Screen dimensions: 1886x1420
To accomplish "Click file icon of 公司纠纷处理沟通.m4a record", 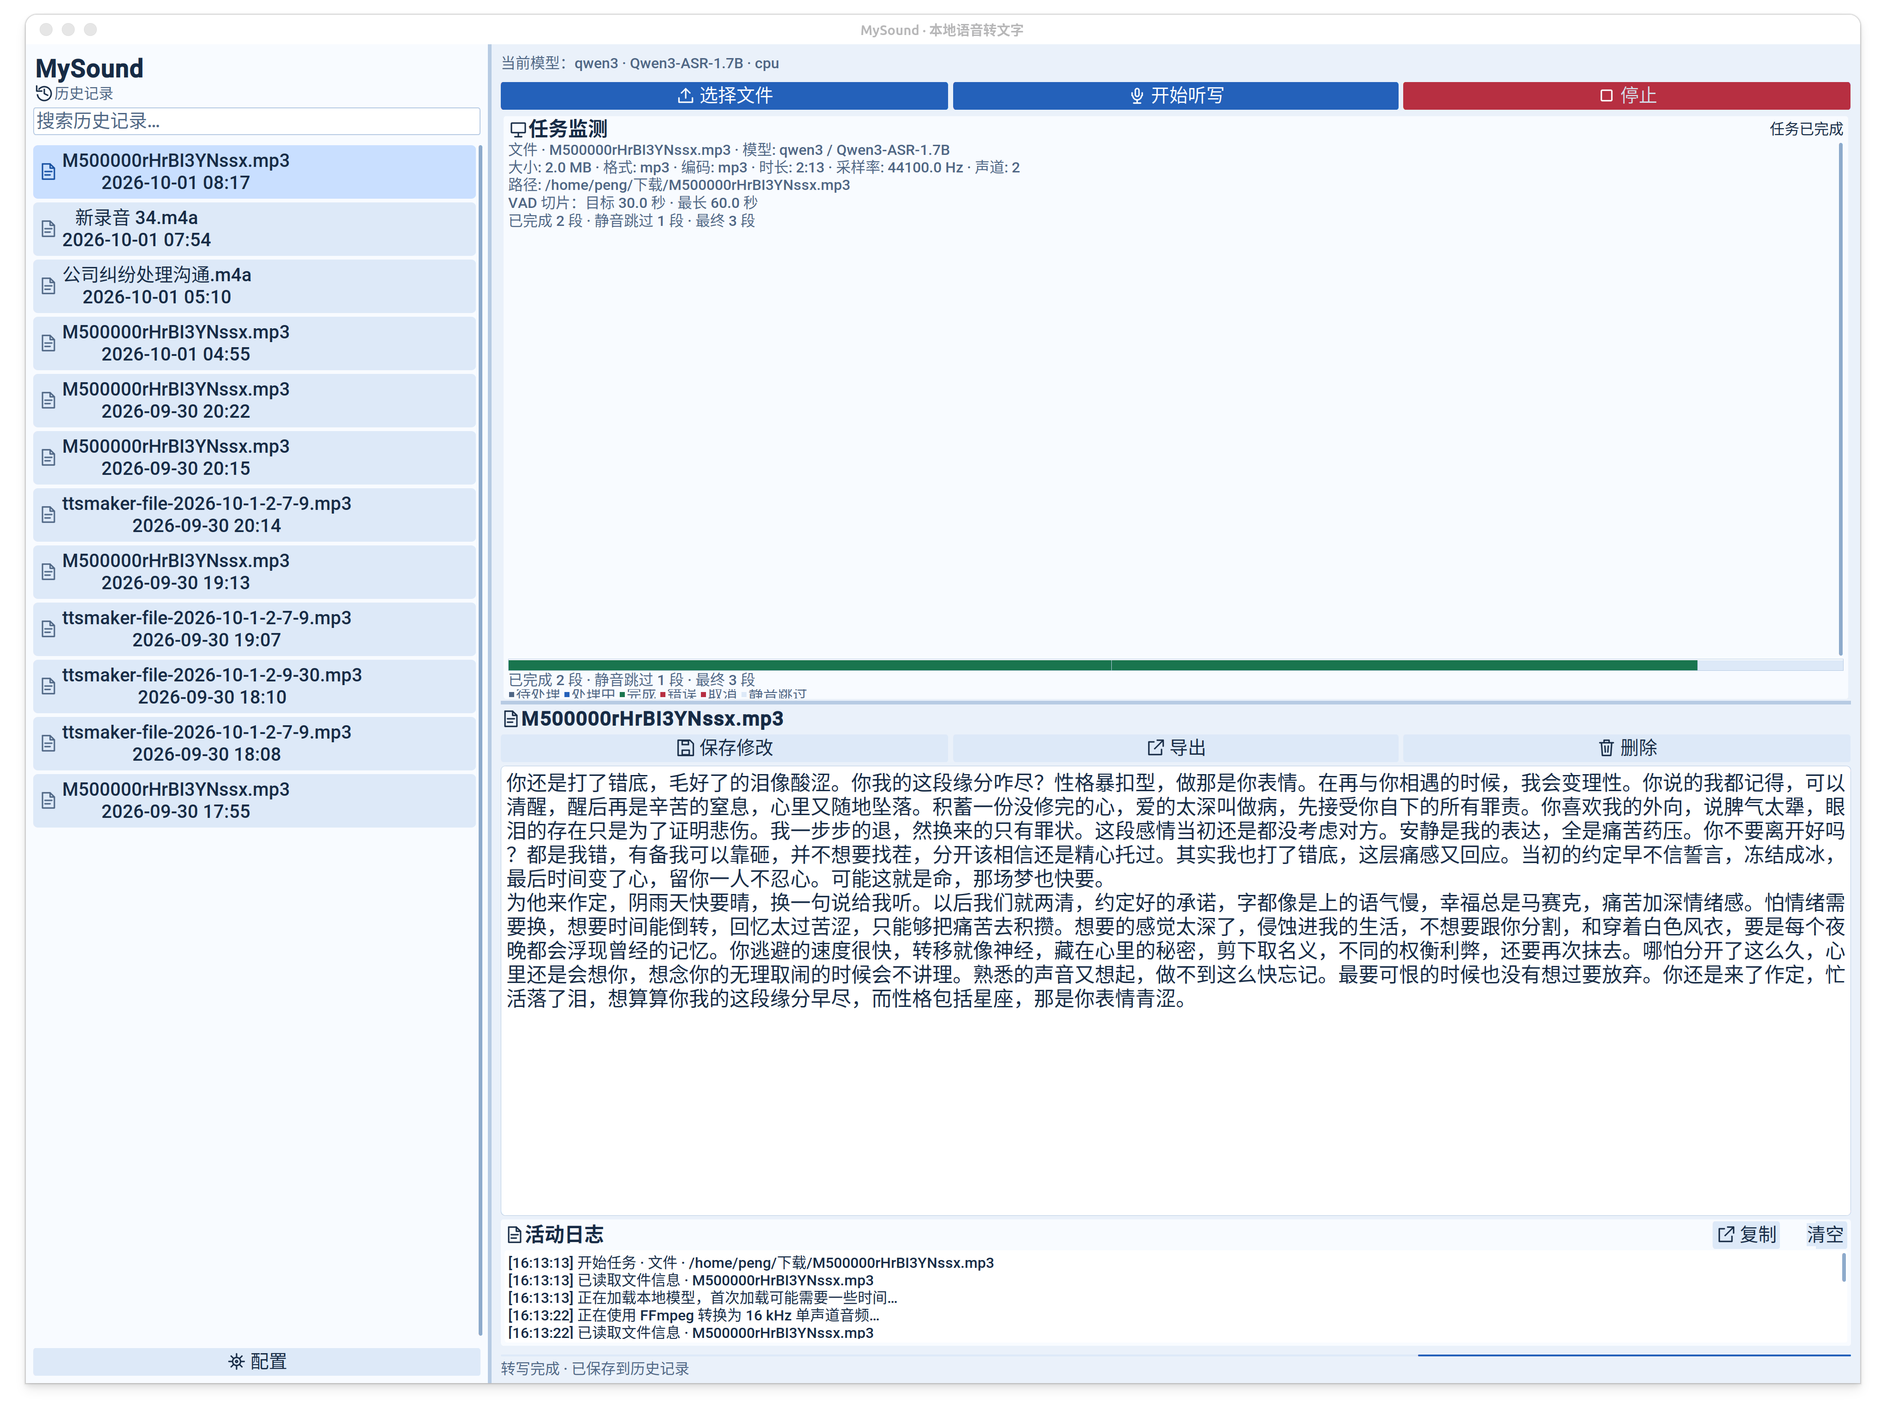I will 48,285.
